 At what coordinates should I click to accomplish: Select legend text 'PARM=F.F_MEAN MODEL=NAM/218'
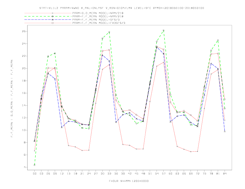(x=98, y=16)
